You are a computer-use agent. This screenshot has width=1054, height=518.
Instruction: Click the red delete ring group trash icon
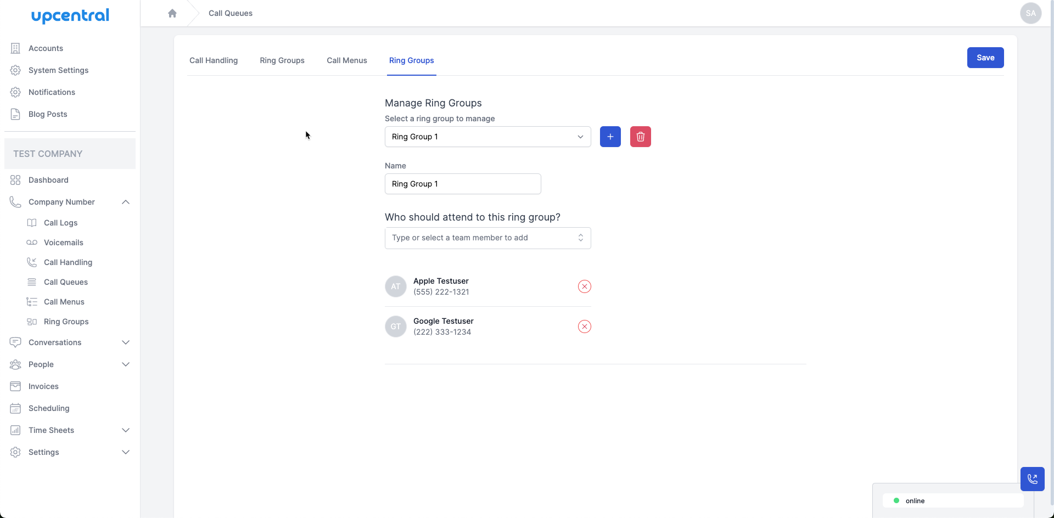pyautogui.click(x=640, y=137)
